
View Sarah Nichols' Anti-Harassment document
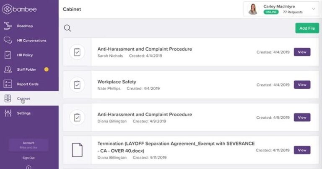pyautogui.click(x=302, y=52)
